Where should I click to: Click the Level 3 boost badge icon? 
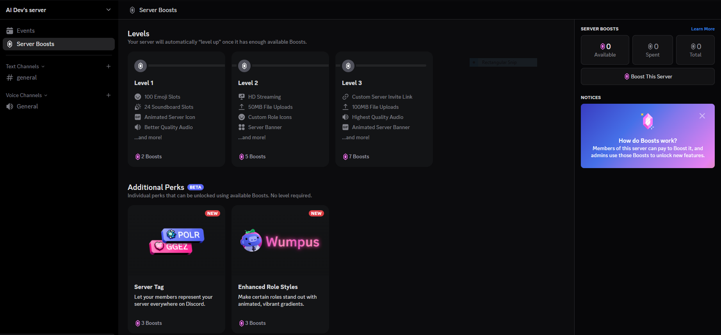pyautogui.click(x=348, y=66)
